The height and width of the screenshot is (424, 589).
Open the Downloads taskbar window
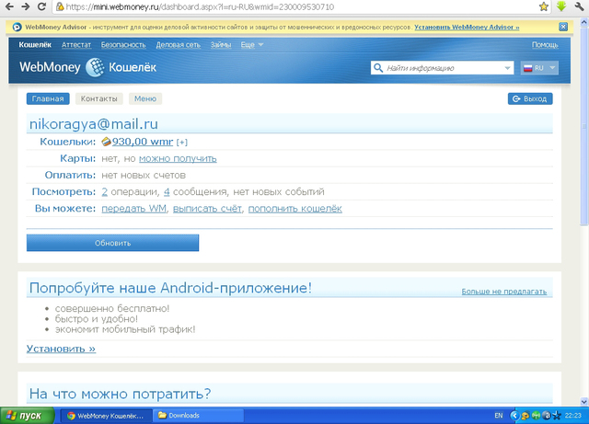click(x=199, y=416)
